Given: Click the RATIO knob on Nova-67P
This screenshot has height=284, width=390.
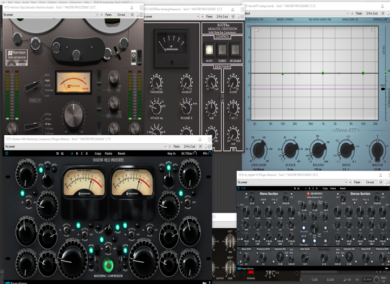Looking at the screenshot, I should tap(346, 150).
